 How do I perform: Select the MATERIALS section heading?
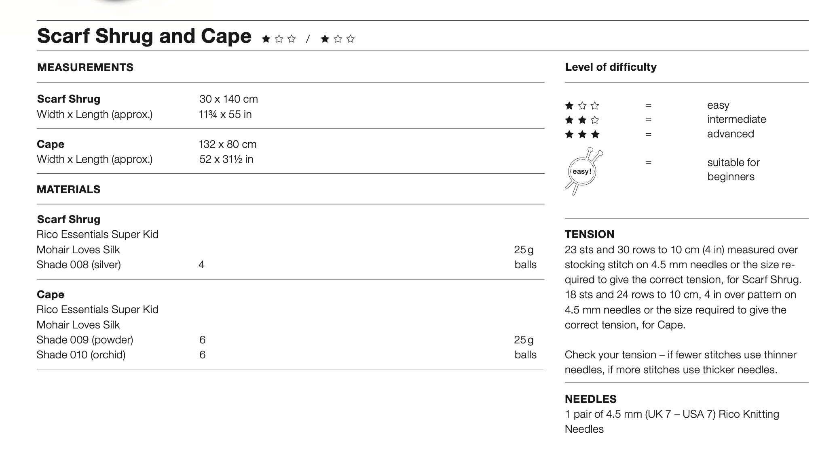68,189
